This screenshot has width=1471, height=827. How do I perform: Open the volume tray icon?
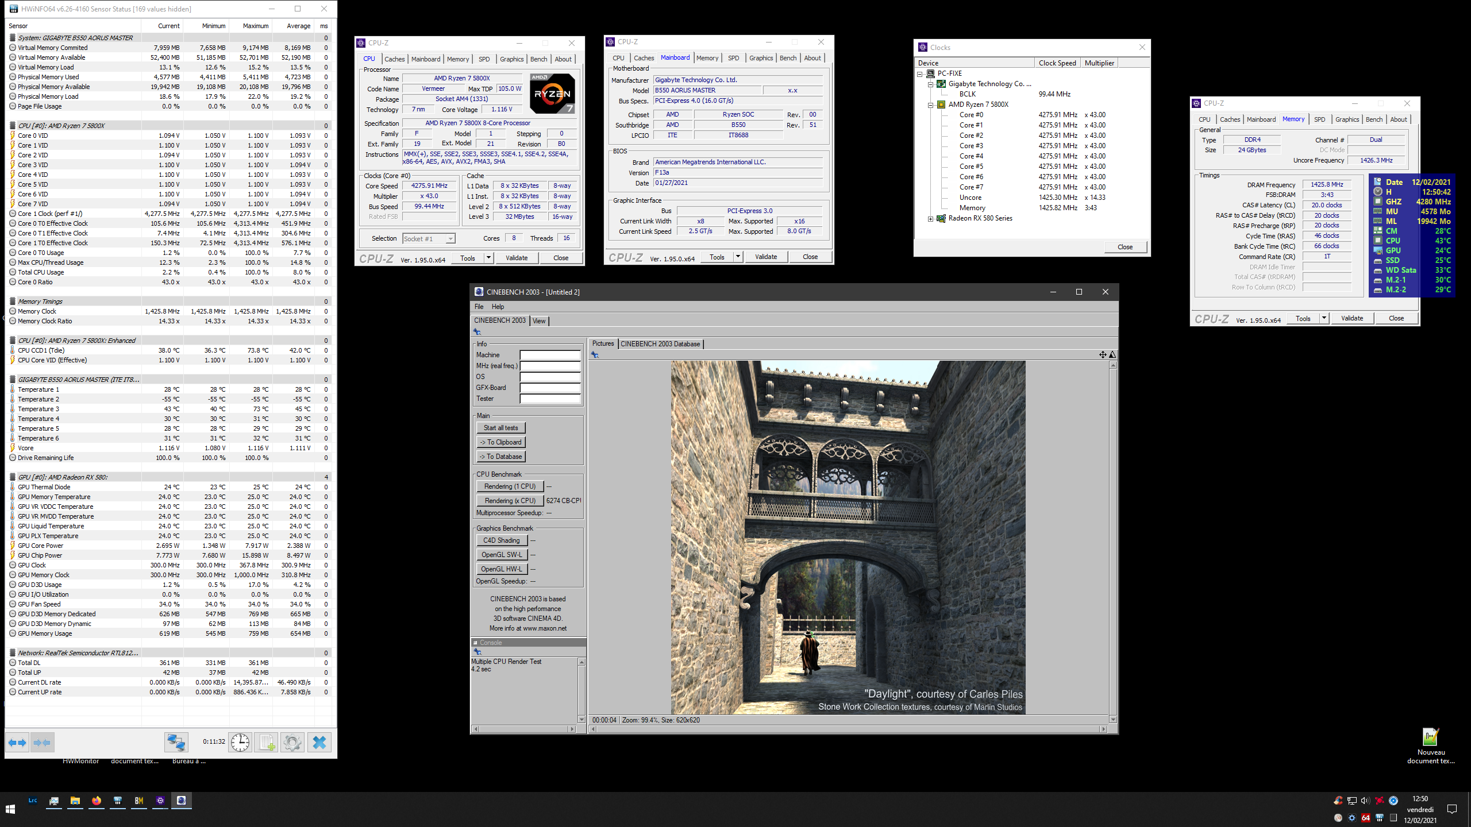pyautogui.click(x=1365, y=800)
